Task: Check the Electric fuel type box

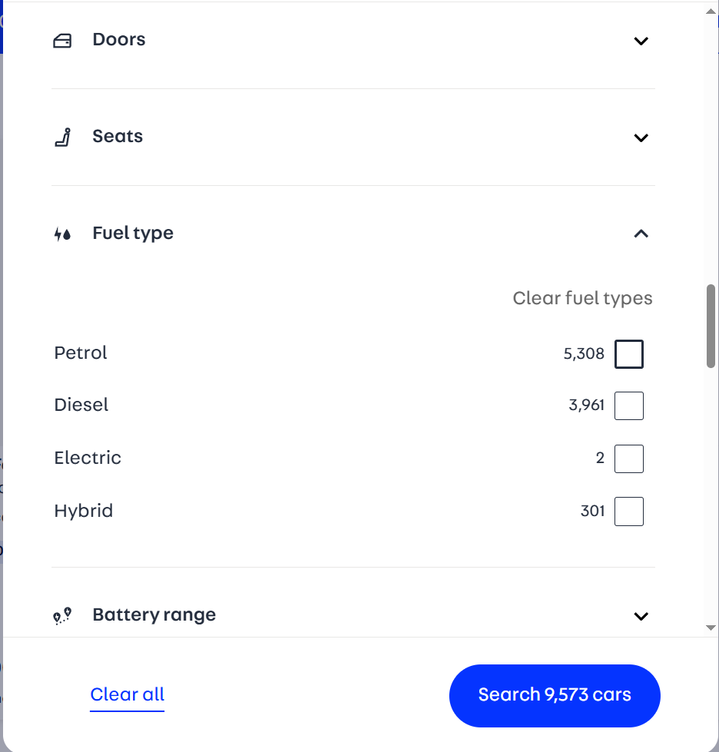Action: (629, 459)
